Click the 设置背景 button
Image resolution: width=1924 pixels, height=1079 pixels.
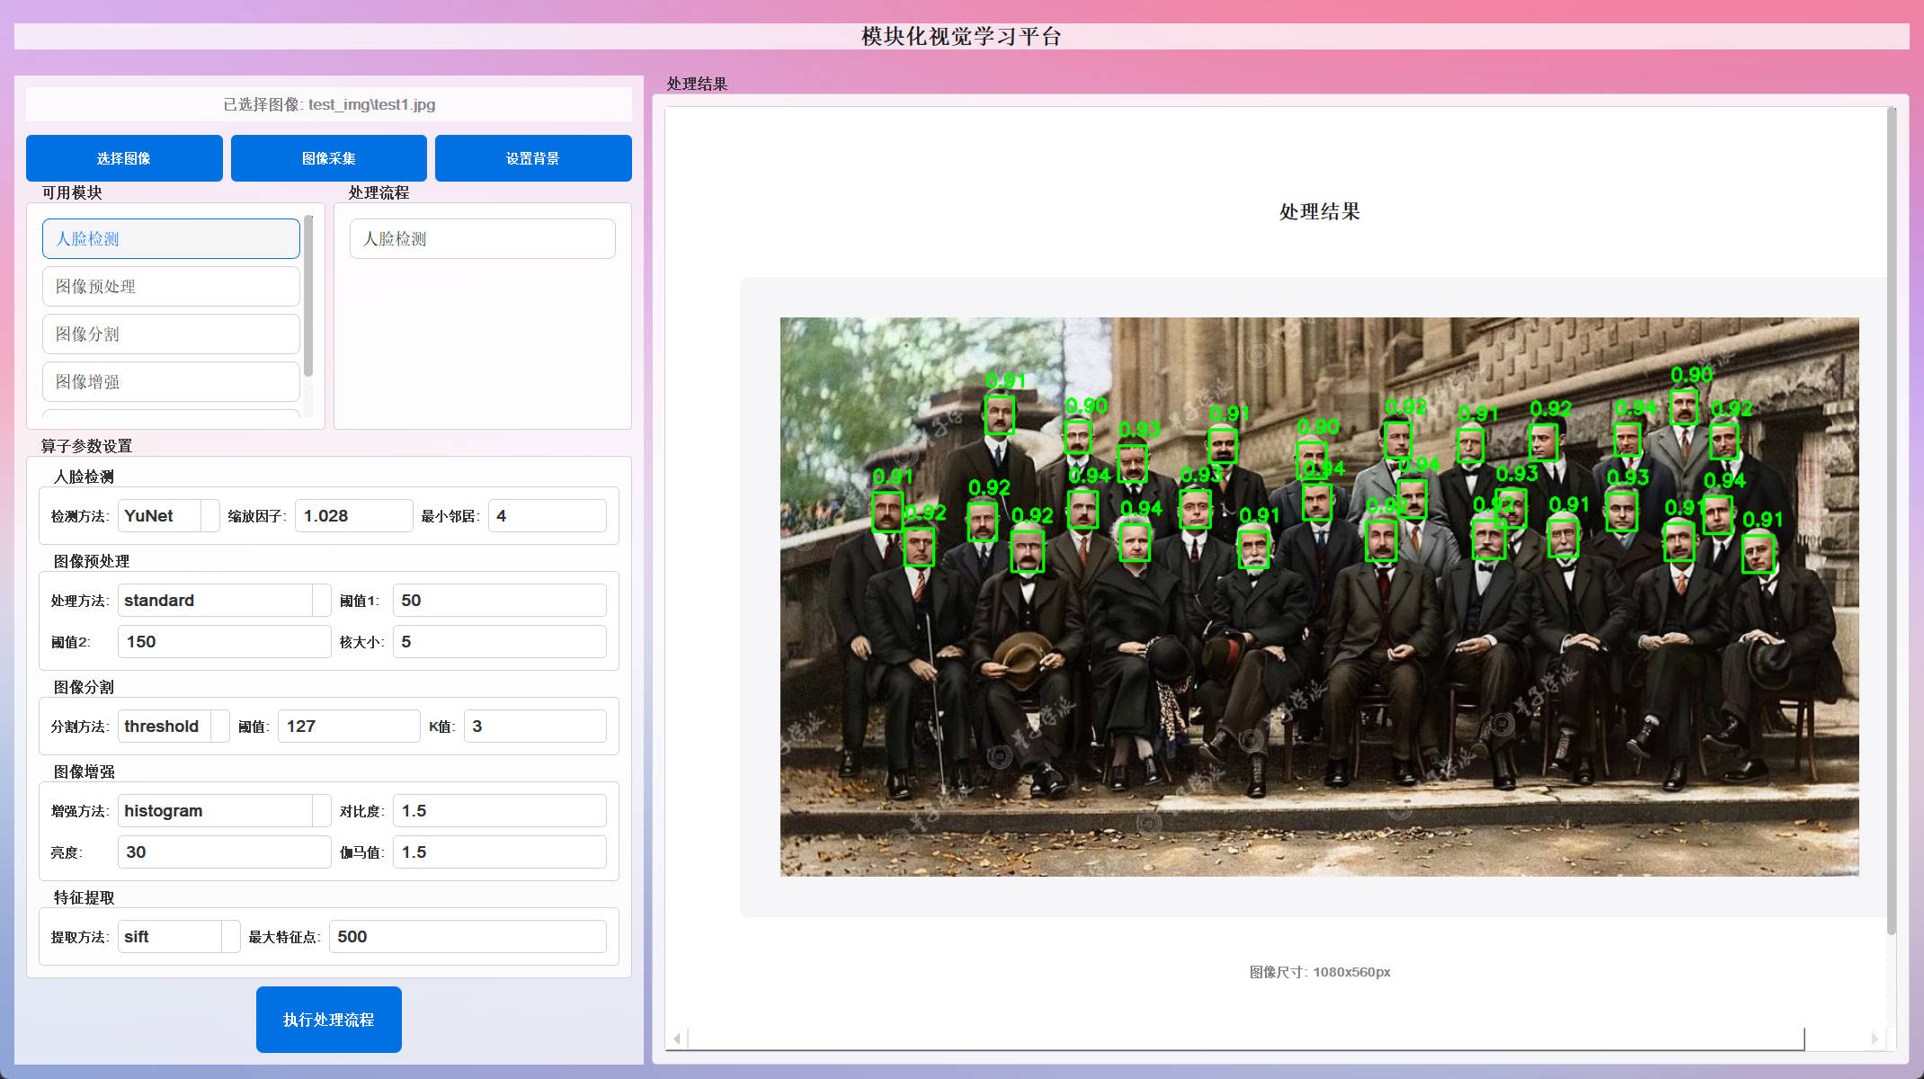coord(532,157)
